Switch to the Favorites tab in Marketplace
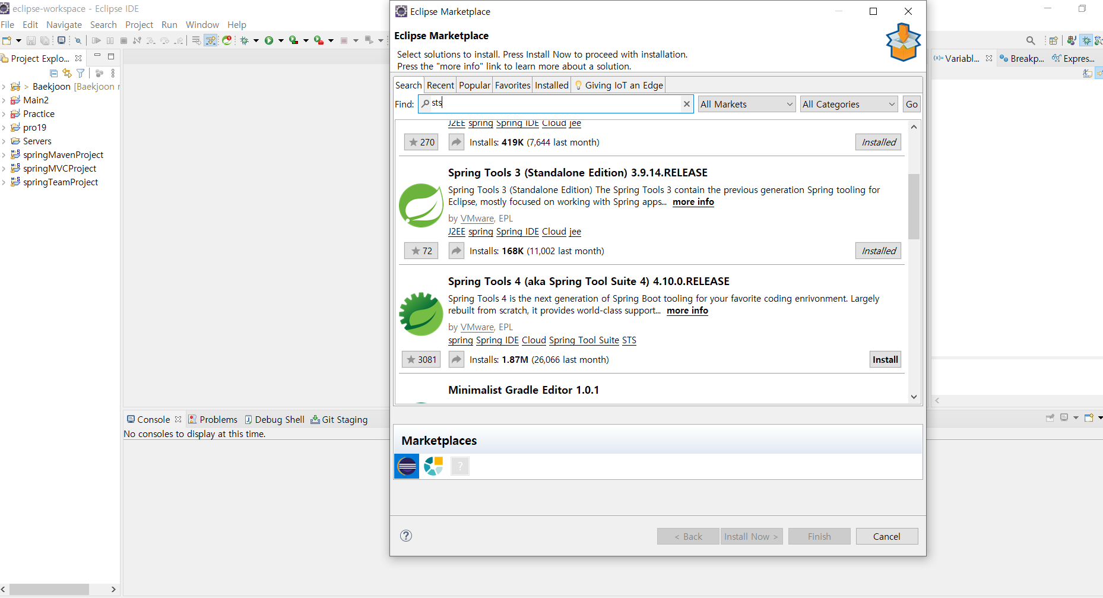This screenshot has width=1103, height=598. click(x=512, y=85)
